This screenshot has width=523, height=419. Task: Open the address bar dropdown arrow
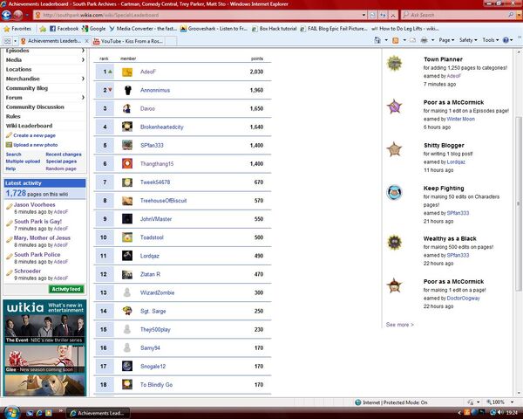363,15
